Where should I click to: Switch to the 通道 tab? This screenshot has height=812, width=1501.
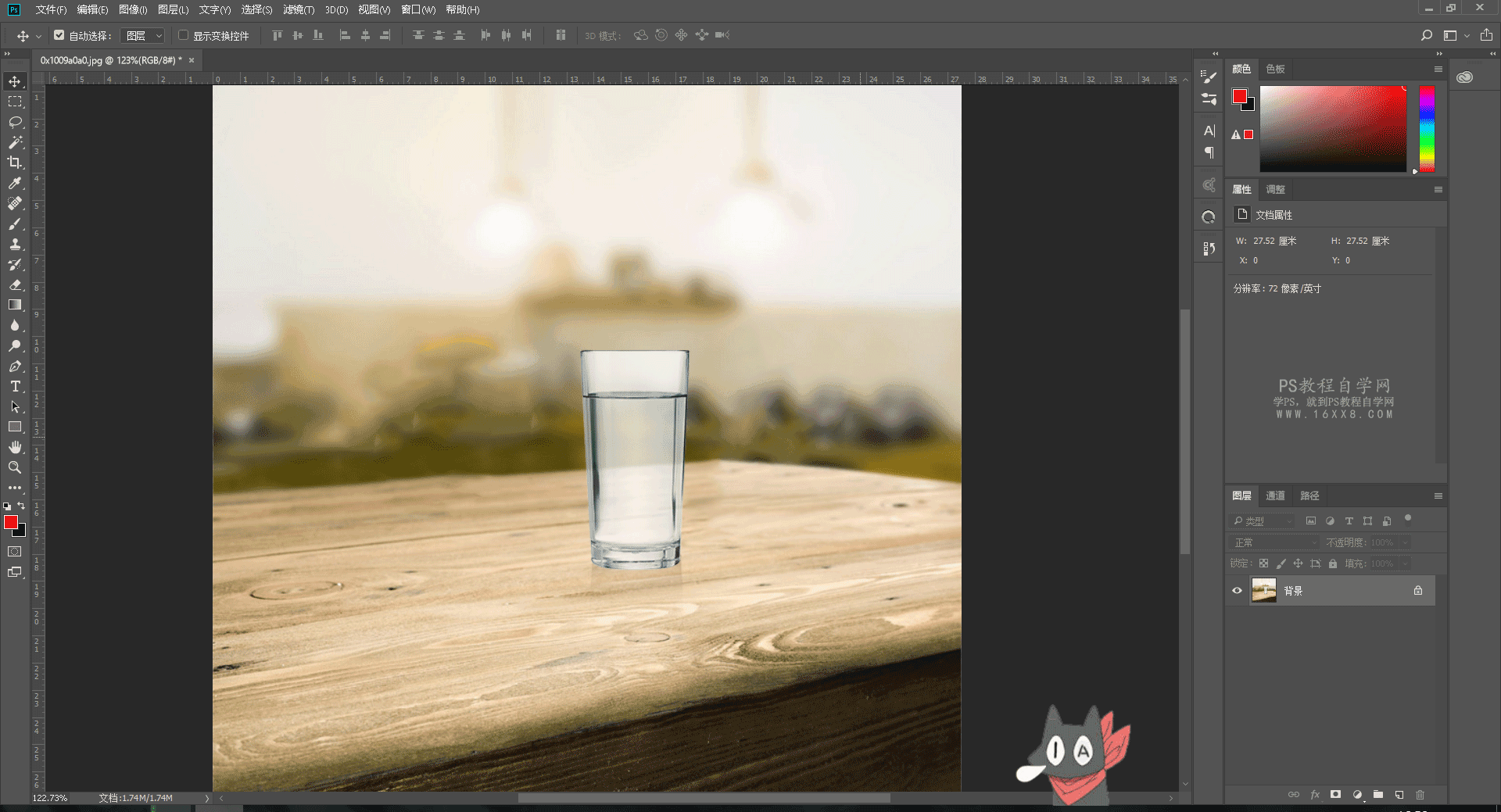tap(1275, 495)
